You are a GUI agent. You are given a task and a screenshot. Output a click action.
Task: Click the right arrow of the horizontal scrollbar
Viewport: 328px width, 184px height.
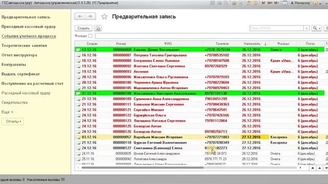click(x=301, y=168)
